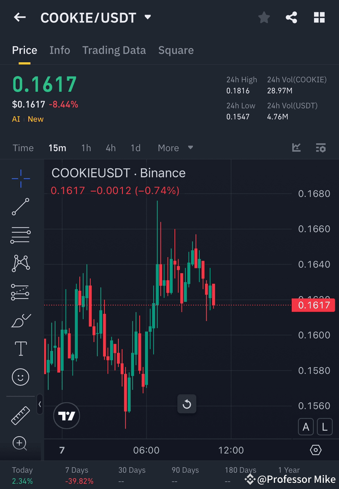The image size is (339, 489).
Task: Activate the zoom-in magnifier tool
Action: click(x=20, y=444)
